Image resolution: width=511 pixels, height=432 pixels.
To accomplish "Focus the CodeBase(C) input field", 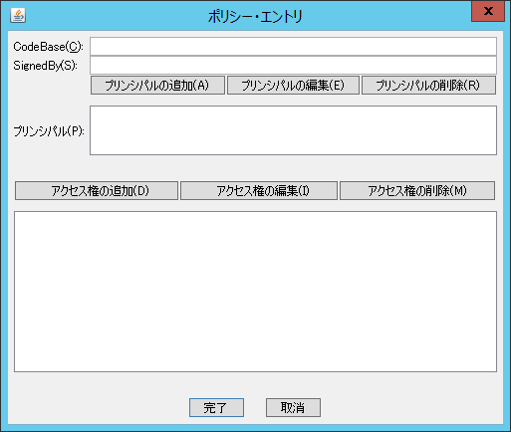I will 293,47.
